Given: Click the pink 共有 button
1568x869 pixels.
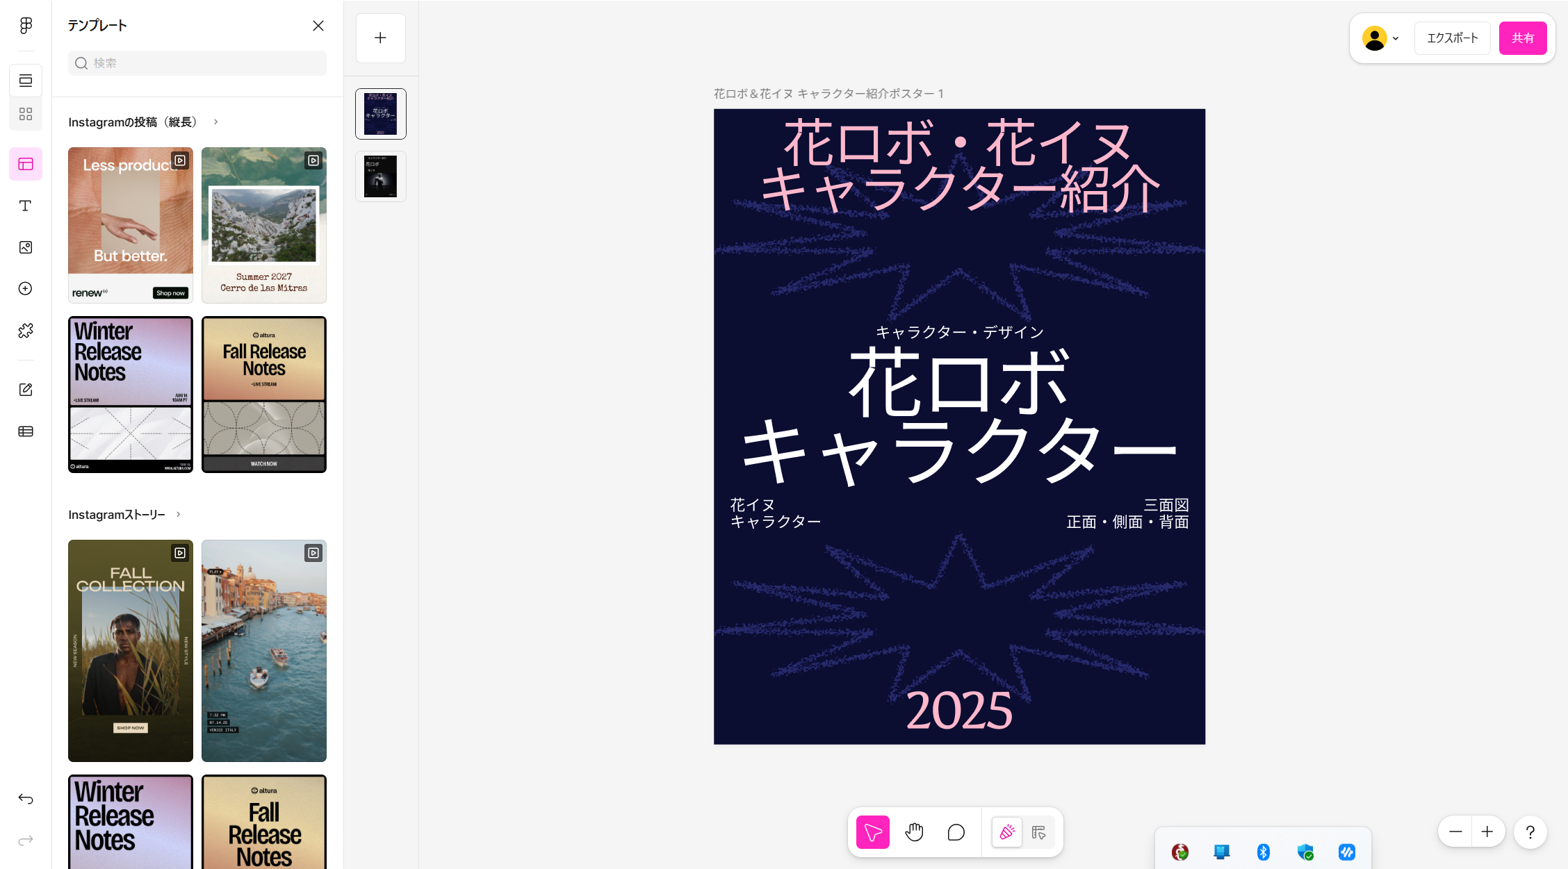Looking at the screenshot, I should pos(1522,38).
